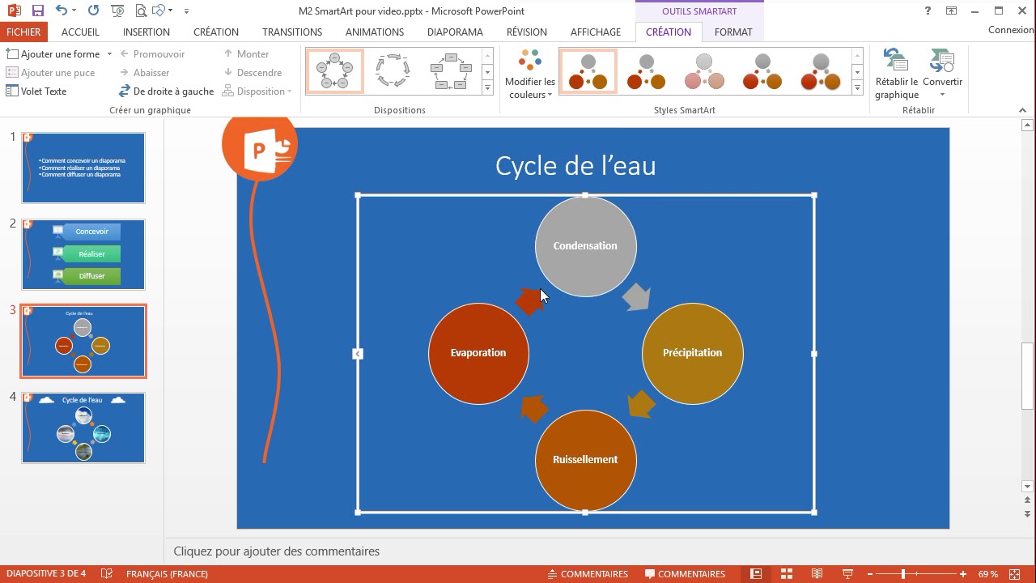Open the FICHIER menu

click(23, 32)
